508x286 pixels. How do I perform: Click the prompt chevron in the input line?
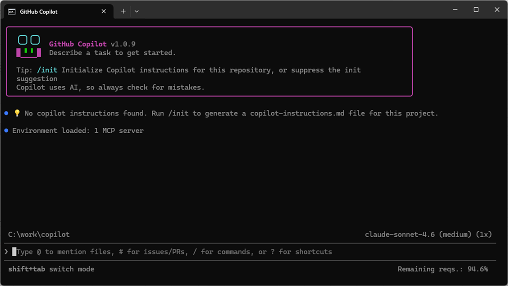coord(6,251)
